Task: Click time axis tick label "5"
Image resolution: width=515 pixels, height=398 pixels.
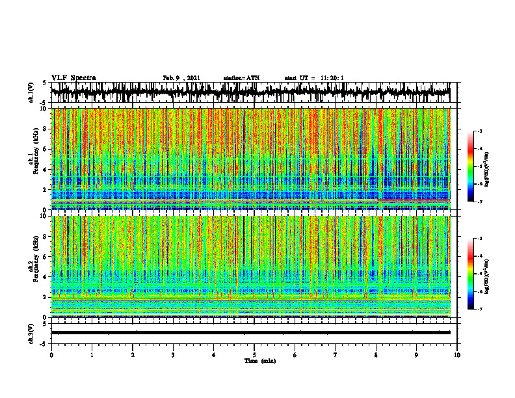Action: point(254,355)
